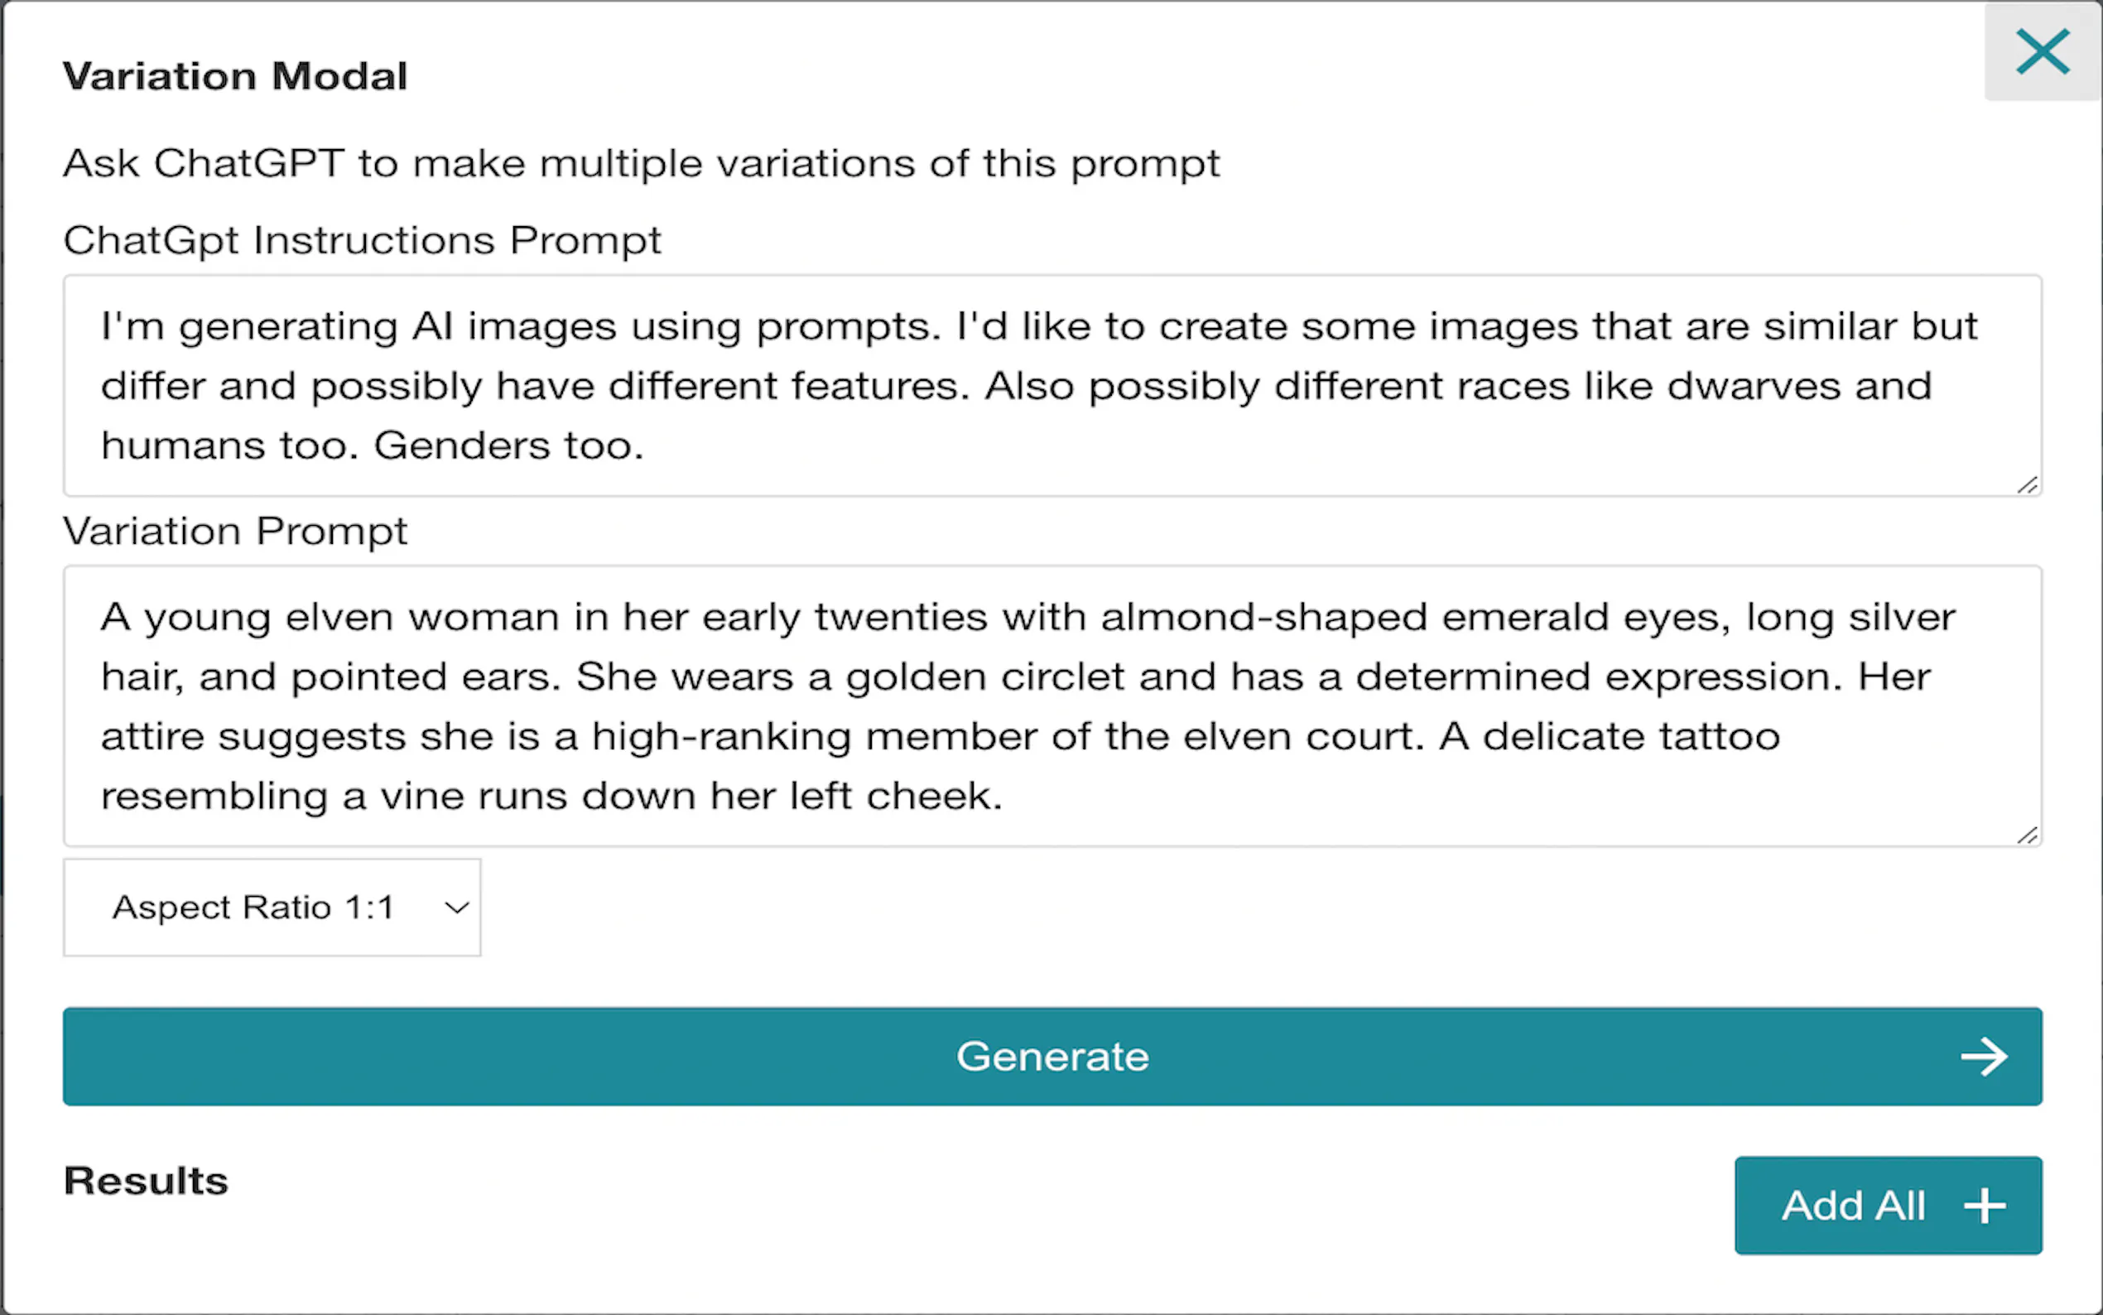
Task: Focus the Variation Prompt text area
Action: click(x=1052, y=706)
